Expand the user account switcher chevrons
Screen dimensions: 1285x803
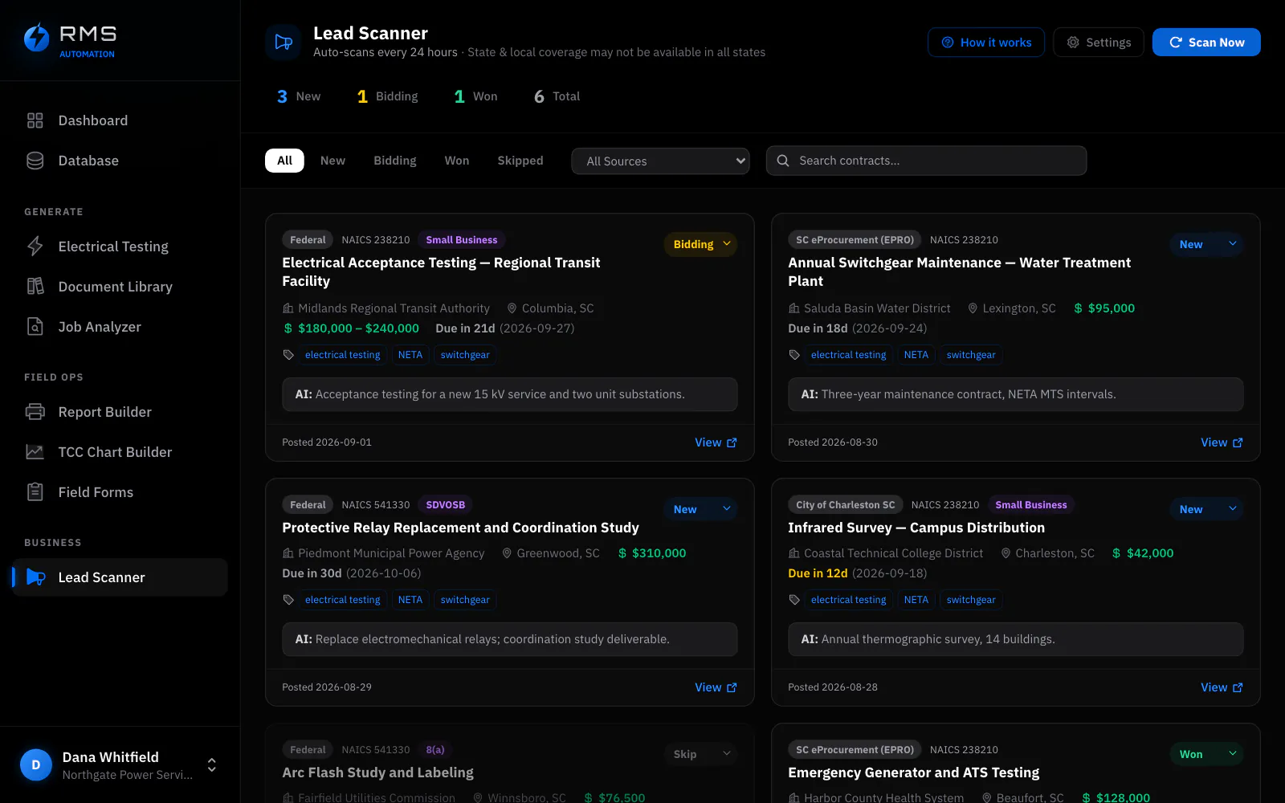[x=211, y=765]
